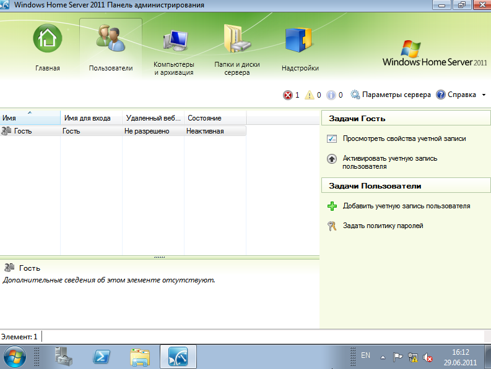
Task: Click the red critical alerts icon
Action: [x=288, y=95]
